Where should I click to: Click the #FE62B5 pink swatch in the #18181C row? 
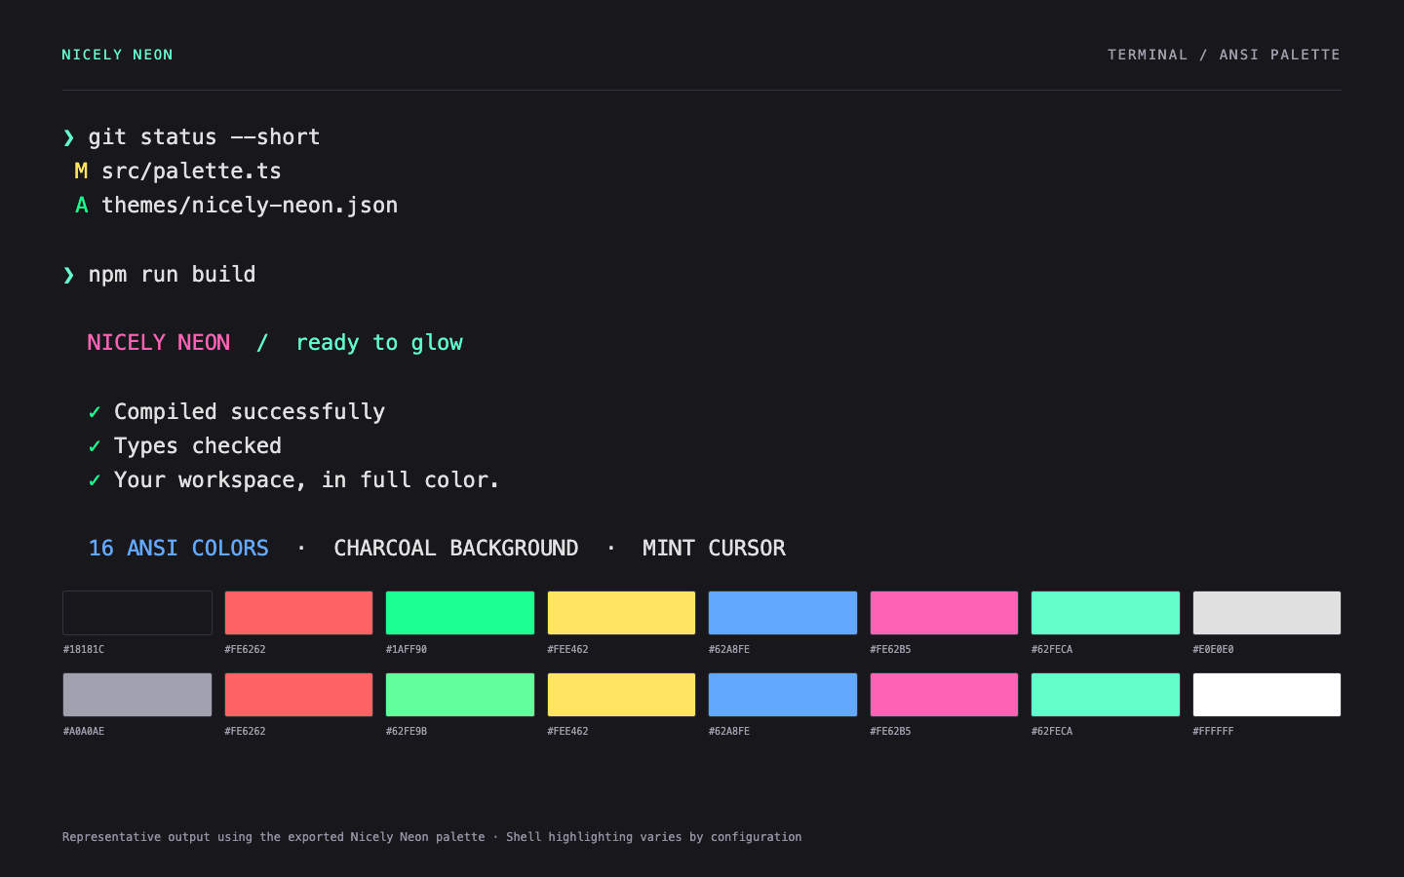[x=944, y=613]
